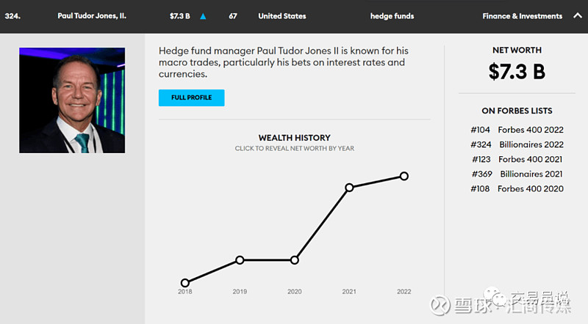Image resolution: width=588 pixels, height=324 pixels.
Task: Click Paul Tudor Jones profile photo
Action: pos(72,100)
